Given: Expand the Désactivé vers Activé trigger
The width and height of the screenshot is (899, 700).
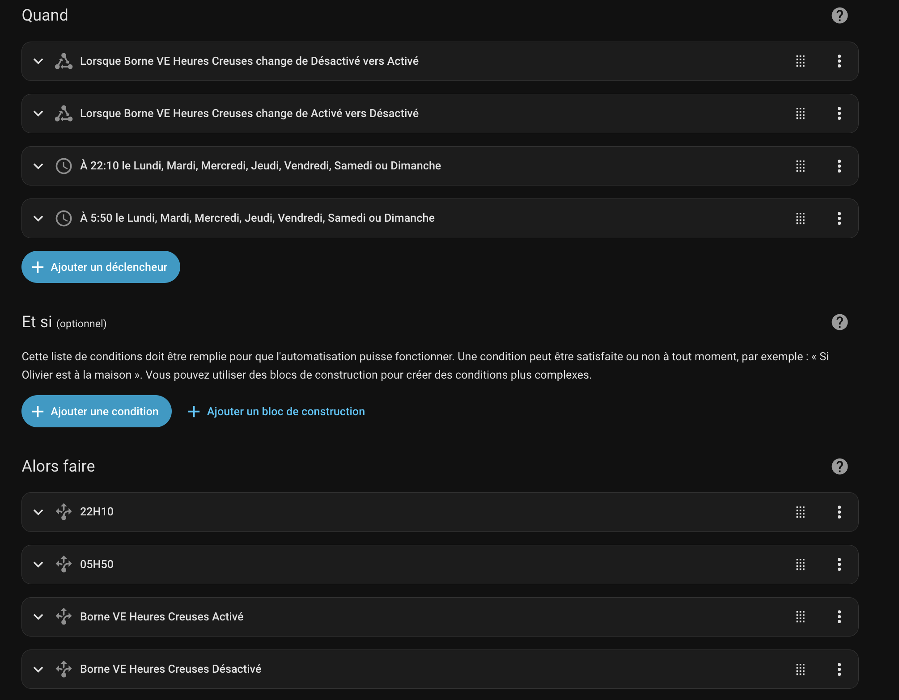Looking at the screenshot, I should pos(38,61).
